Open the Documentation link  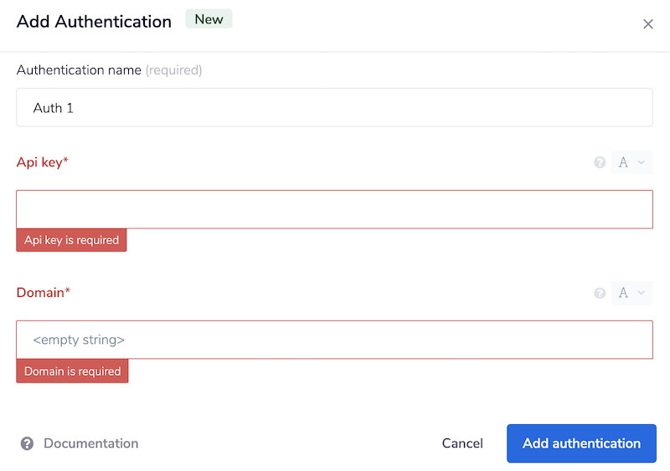click(x=90, y=443)
